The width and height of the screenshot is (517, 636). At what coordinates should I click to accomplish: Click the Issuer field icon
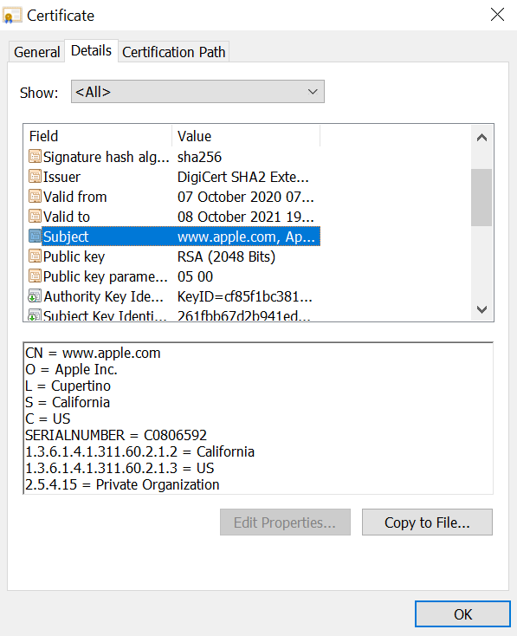(35, 177)
